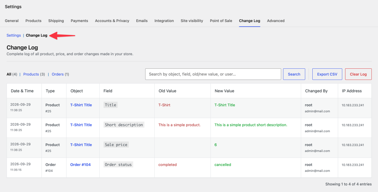Screen dimensions: 378x192
Task: Click the 11:35:15 timestamp
Action: [x=16, y=170]
